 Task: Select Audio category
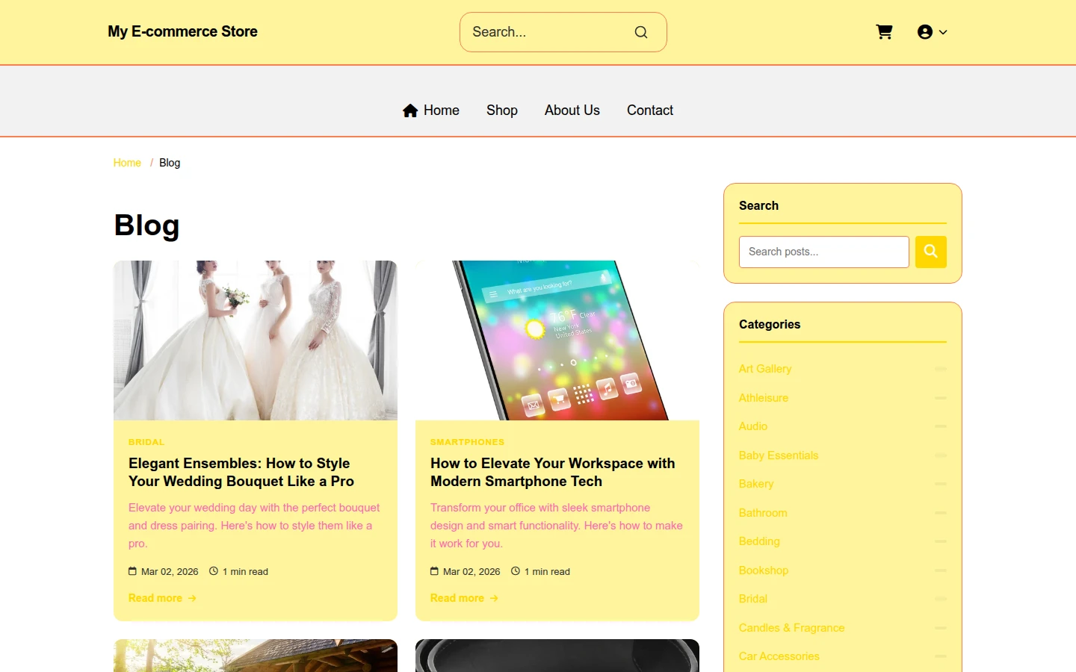[753, 426]
